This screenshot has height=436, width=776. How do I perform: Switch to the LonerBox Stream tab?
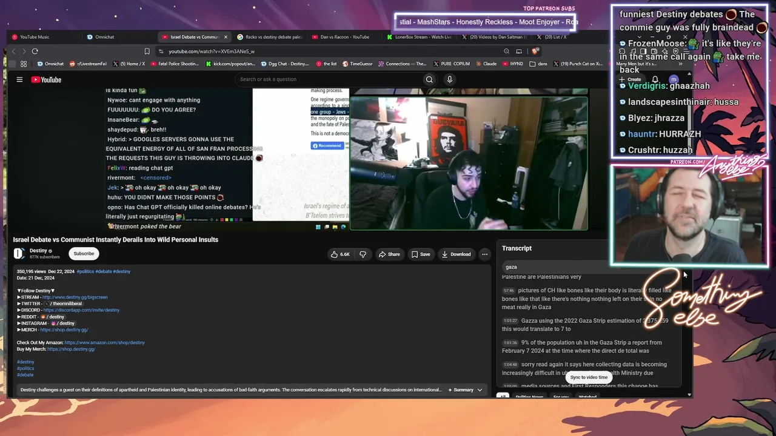click(420, 37)
